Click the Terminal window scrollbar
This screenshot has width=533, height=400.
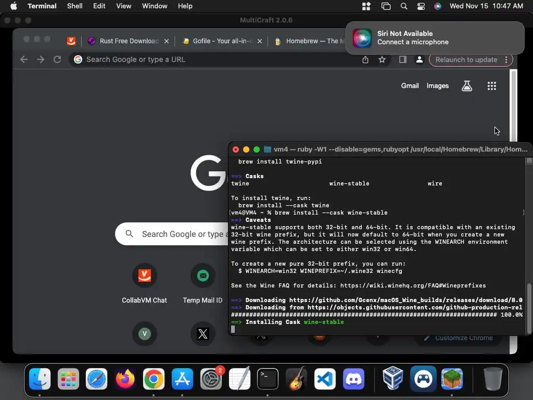[529, 308]
